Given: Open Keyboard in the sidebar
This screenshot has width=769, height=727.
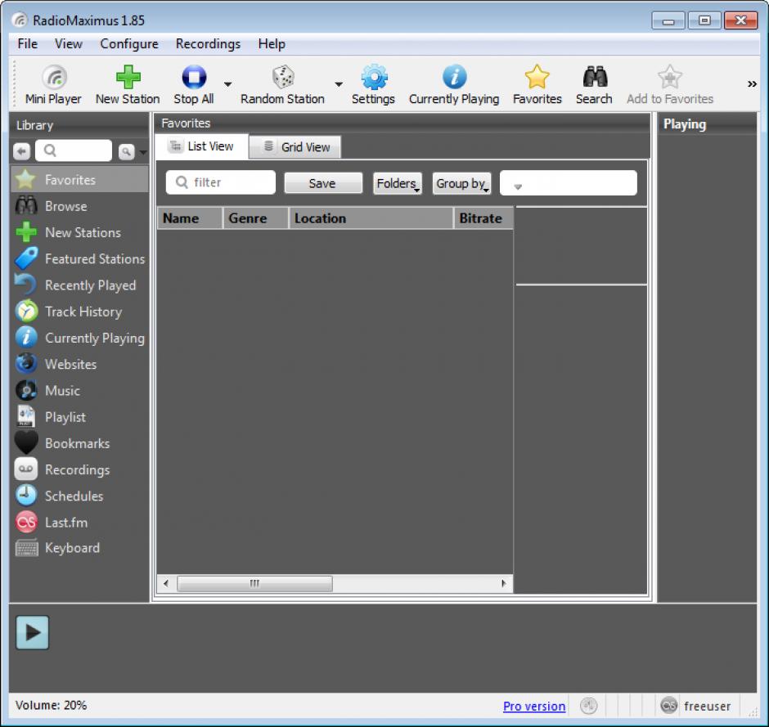Looking at the screenshot, I should click(x=79, y=548).
